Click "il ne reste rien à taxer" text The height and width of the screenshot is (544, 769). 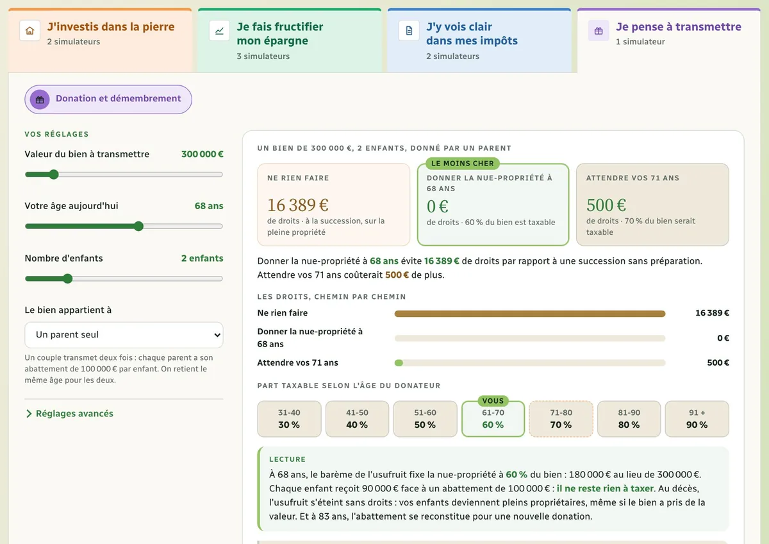click(x=605, y=489)
